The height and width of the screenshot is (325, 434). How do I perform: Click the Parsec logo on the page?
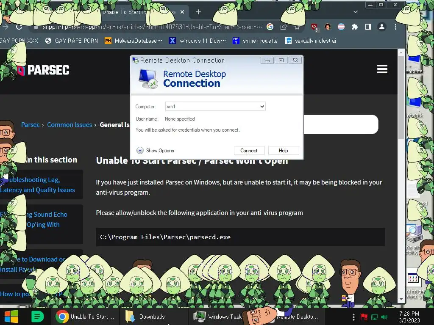(x=44, y=70)
